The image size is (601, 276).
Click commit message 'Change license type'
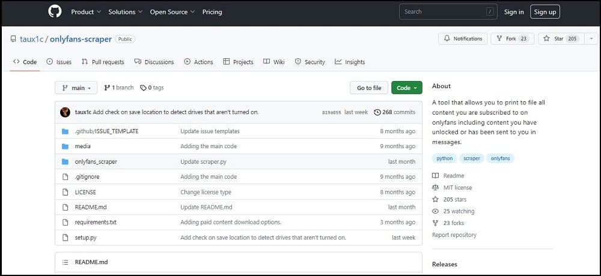tap(206, 192)
